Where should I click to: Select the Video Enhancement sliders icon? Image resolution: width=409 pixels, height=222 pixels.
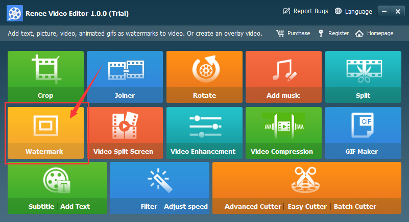click(x=206, y=126)
